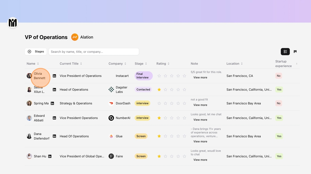This screenshot has height=174, width=311.
Task: Rate Shan Hu five stars
Action: point(184,156)
